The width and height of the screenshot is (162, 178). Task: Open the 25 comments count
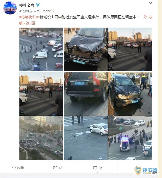point(100,168)
